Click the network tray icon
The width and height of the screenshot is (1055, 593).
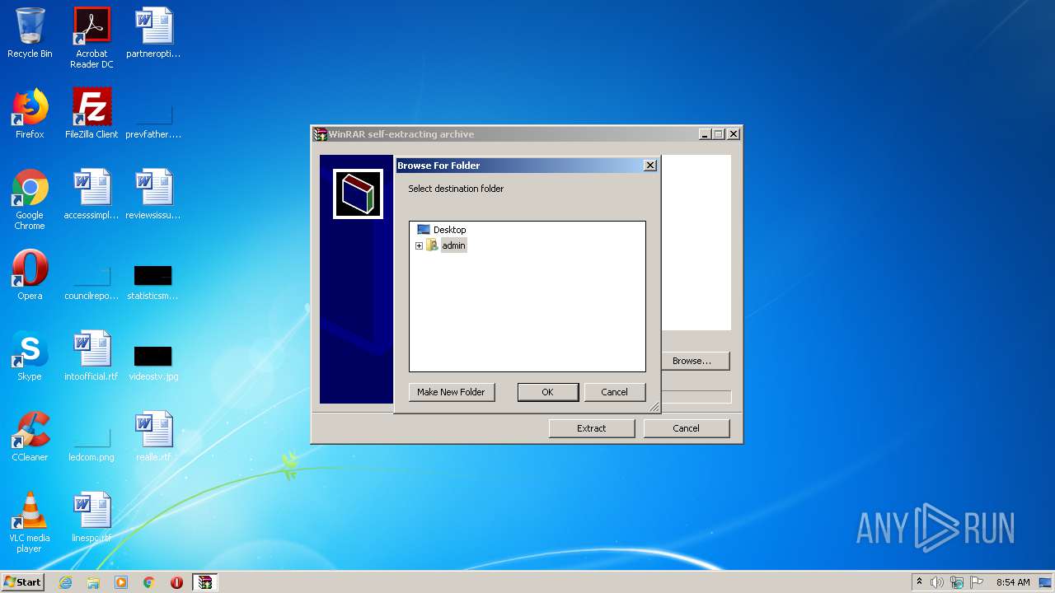pos(957,582)
